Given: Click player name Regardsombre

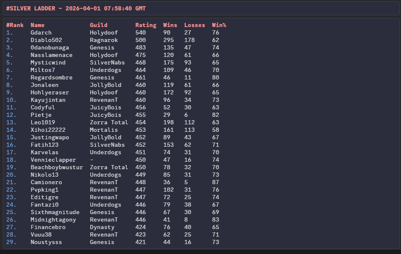Looking at the screenshot, I should pos(52,77).
